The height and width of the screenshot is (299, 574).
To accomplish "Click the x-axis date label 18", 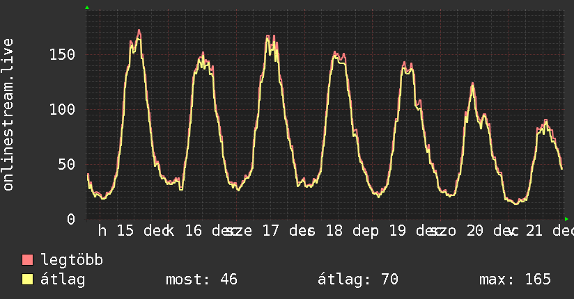I will [x=334, y=231].
